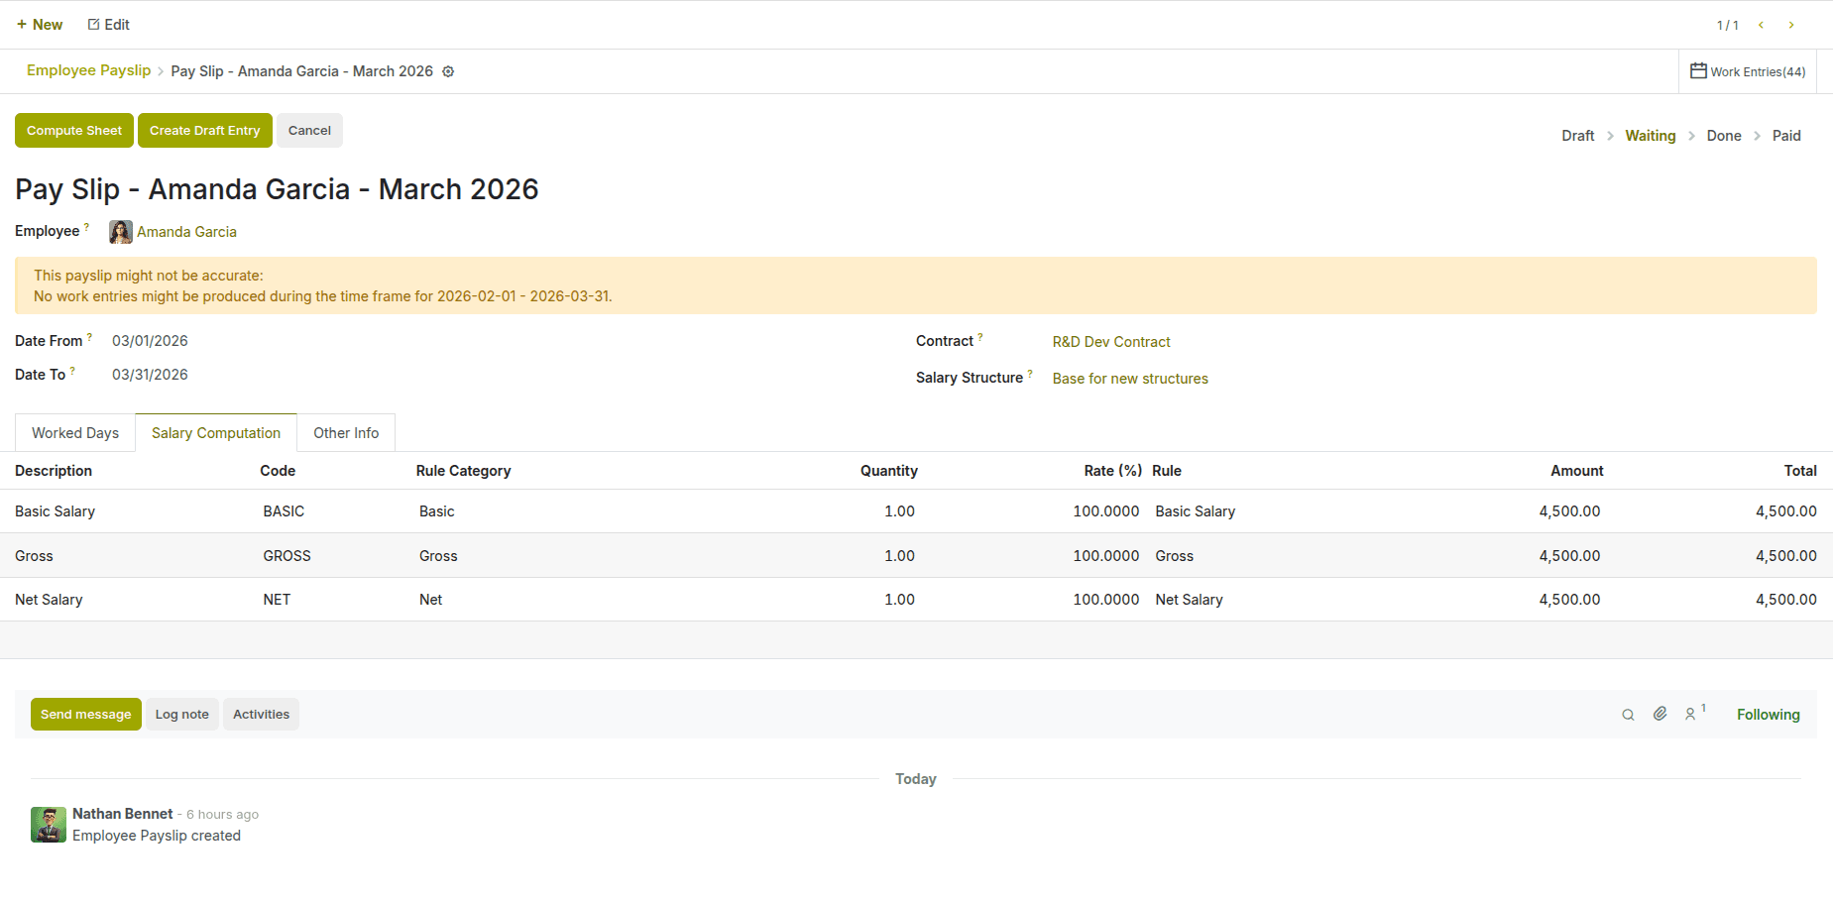Move the payslip status to Paid

click(x=1785, y=135)
